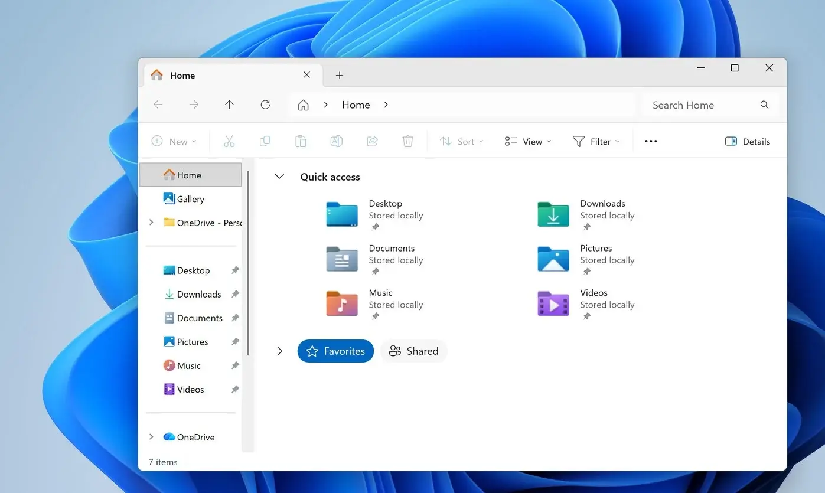Click pin marker under Downloads tile
825x493 pixels.
(586, 227)
